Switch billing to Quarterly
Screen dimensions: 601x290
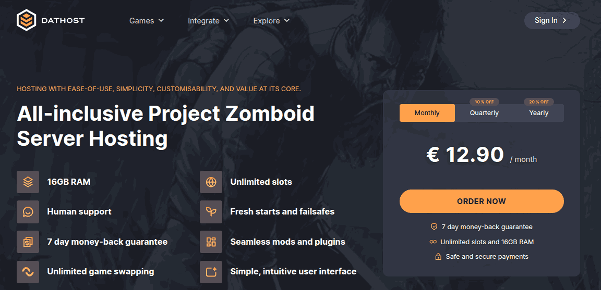(x=484, y=113)
